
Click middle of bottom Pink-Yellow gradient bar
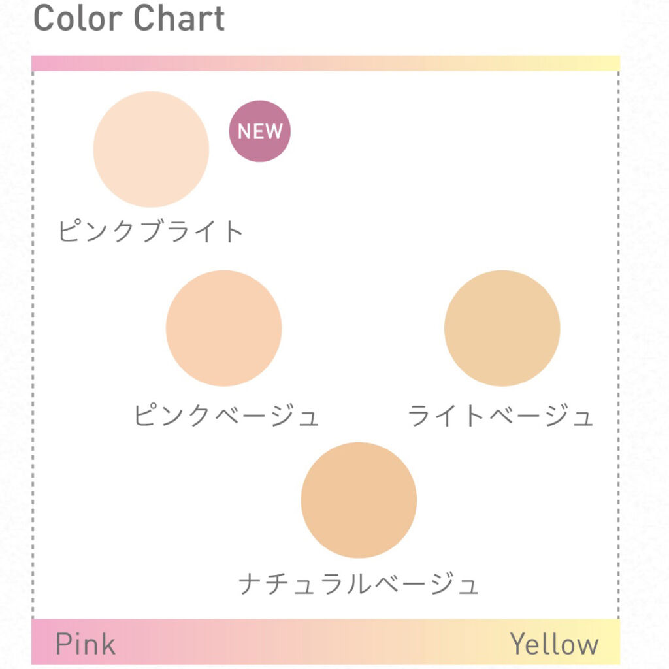325,642
